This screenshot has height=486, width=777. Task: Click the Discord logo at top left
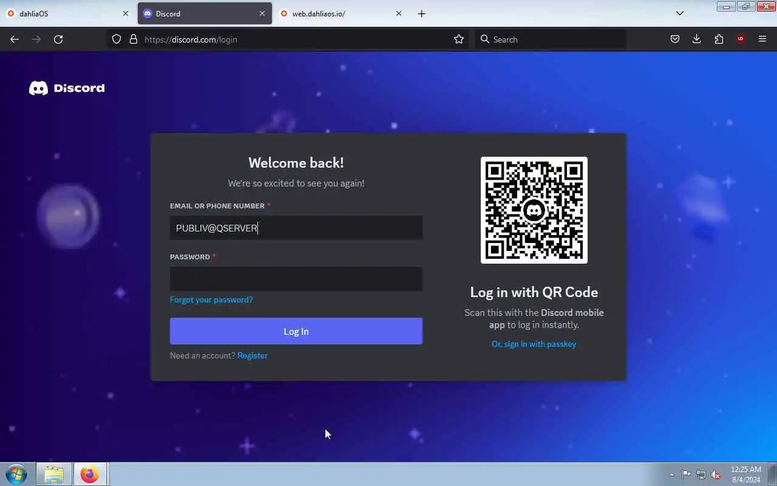coord(67,89)
